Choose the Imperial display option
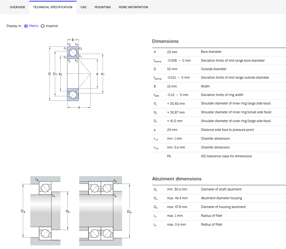Viewport: 286px width, 249px height. pos(43,26)
